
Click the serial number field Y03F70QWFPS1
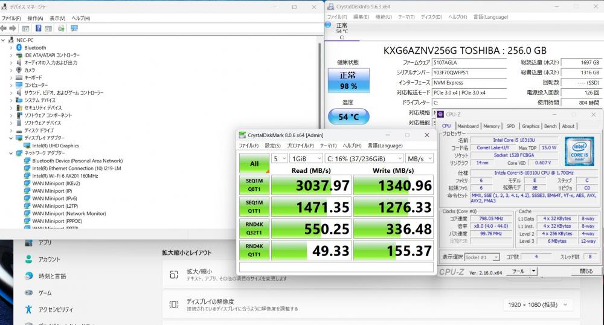pos(469,72)
